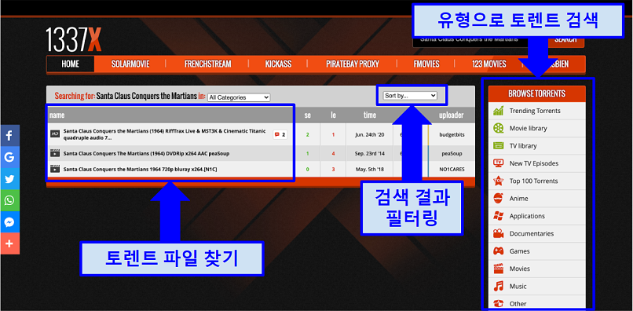Click the video icon beside DVDRip peaSoup torrent
633x311 pixels.
point(55,153)
